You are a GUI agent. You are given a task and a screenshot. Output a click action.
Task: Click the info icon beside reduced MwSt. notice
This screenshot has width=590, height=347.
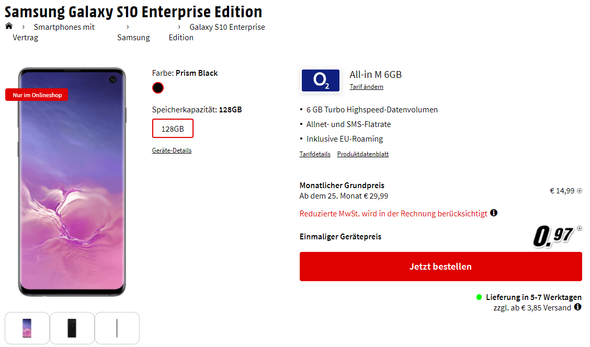tap(494, 213)
